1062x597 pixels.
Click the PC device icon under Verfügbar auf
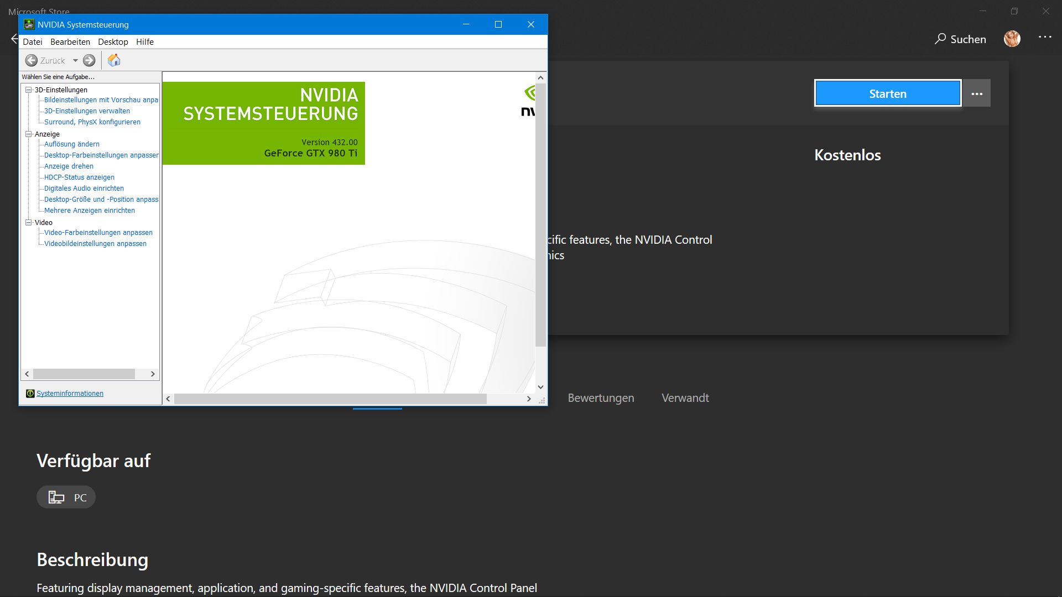point(56,497)
